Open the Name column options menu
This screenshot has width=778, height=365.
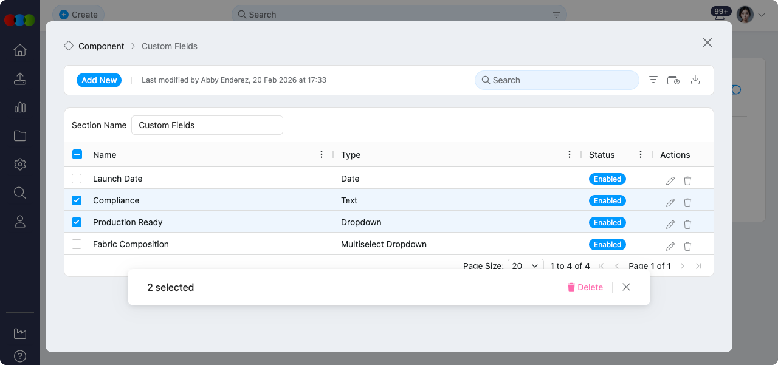(x=322, y=154)
